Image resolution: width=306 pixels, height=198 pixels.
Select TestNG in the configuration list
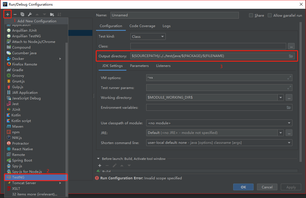coord(36,177)
